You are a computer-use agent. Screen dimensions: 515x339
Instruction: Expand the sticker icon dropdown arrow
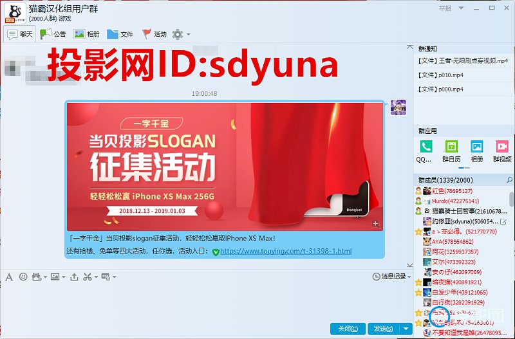pos(45,277)
